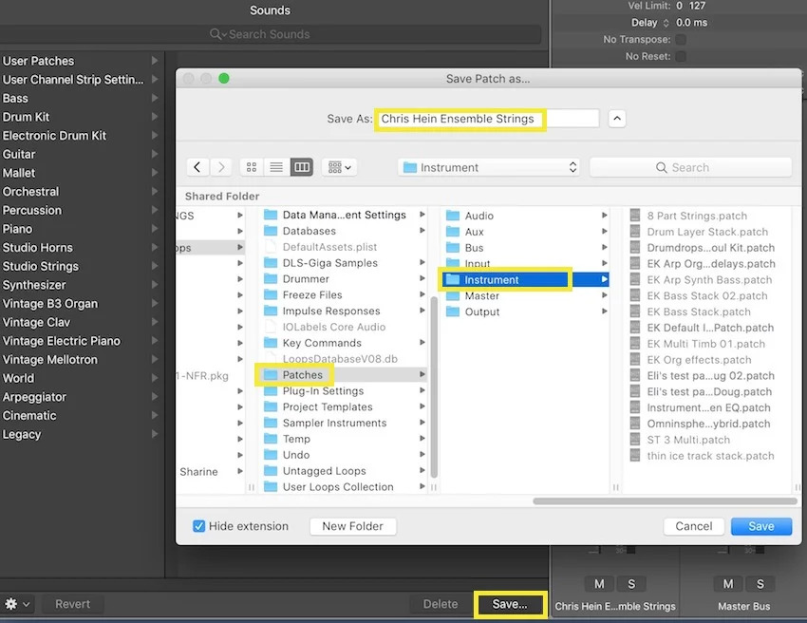The height and width of the screenshot is (623, 807).
Task: Mute the Master Bus channel
Action: click(x=728, y=584)
